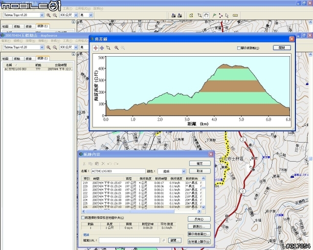The width and height of the screenshot is (313, 250).
Task: Click the ruler measure tool in top toolbar
Action: [x=235, y=15]
